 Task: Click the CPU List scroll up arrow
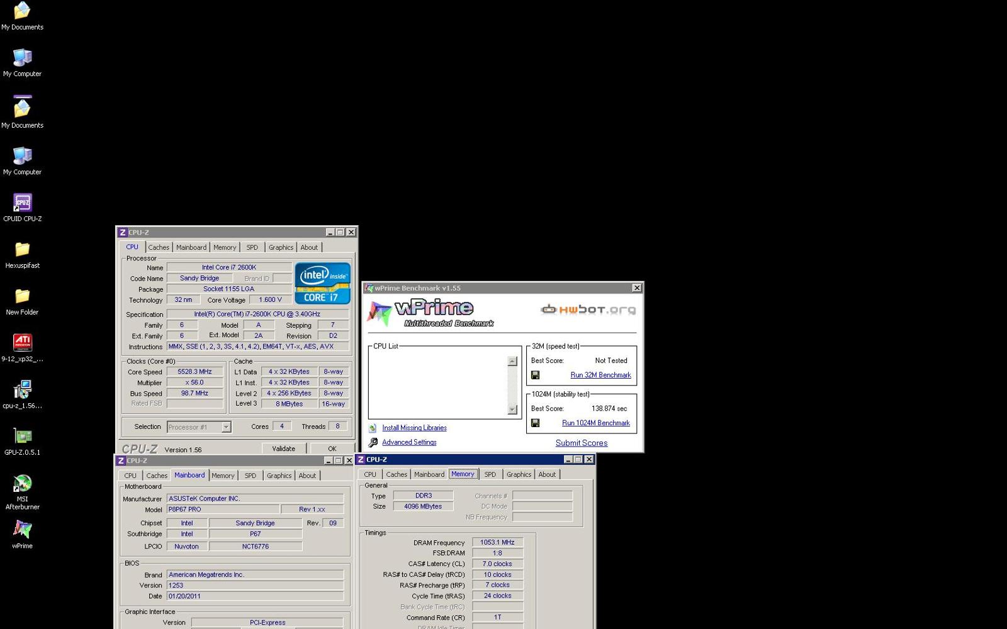pos(512,361)
